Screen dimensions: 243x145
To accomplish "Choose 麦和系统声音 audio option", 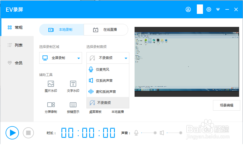I will click(108, 92).
